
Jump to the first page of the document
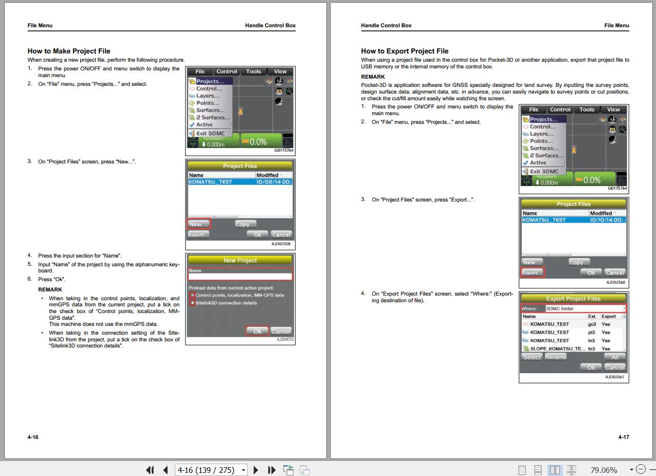tap(150, 470)
